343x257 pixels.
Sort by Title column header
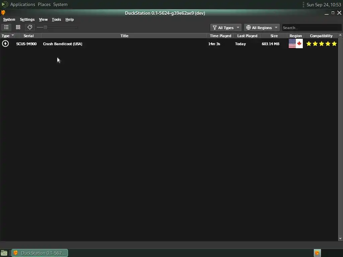pos(124,35)
